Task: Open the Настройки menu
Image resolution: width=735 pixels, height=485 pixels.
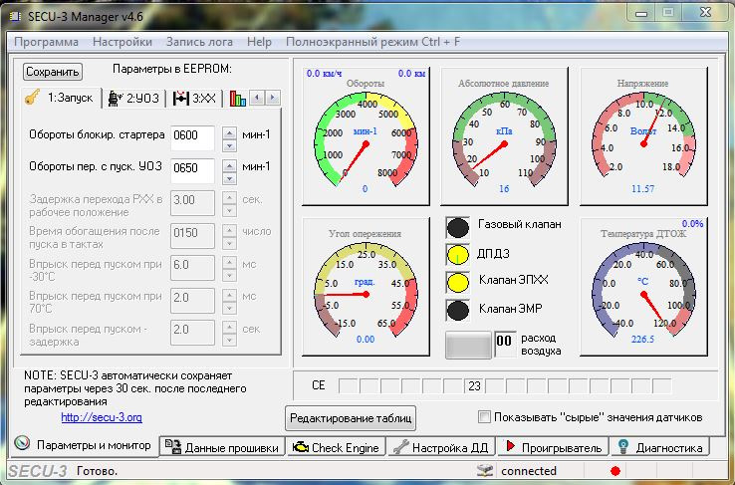Action: [x=122, y=42]
